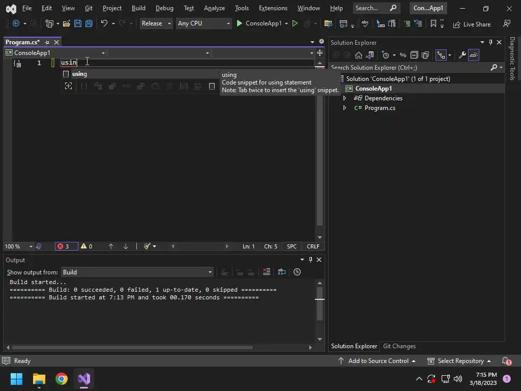Toggle the snippets filter in the IntelliSense popup
The width and height of the screenshot is (521, 391).
click(x=212, y=86)
